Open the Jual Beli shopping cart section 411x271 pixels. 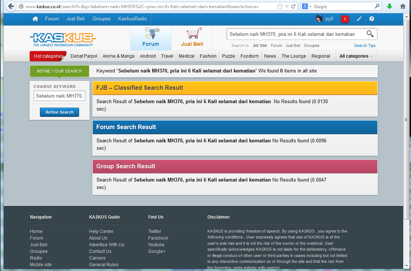(192, 38)
